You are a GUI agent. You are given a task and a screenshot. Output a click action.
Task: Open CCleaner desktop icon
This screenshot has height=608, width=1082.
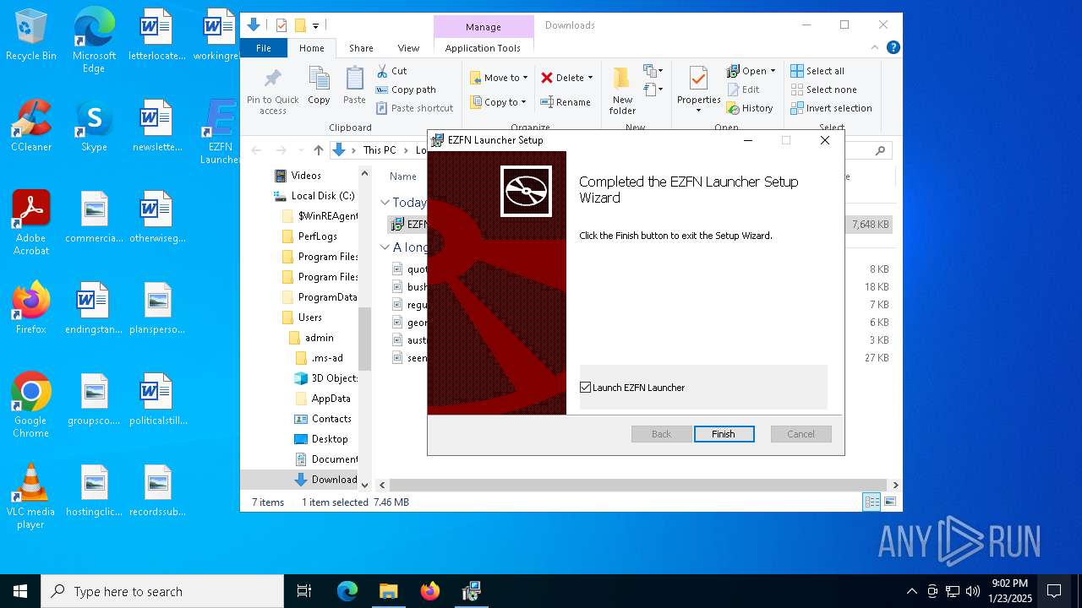click(x=30, y=126)
